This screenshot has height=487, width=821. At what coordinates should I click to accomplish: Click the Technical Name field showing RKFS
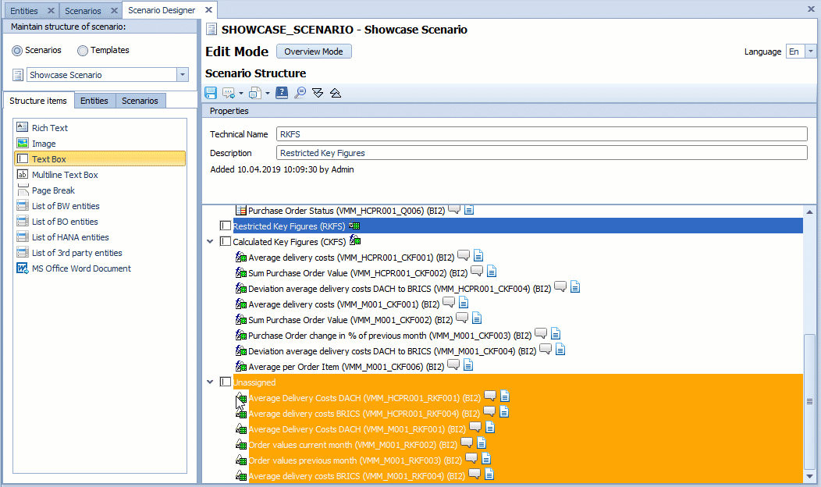(x=468, y=133)
